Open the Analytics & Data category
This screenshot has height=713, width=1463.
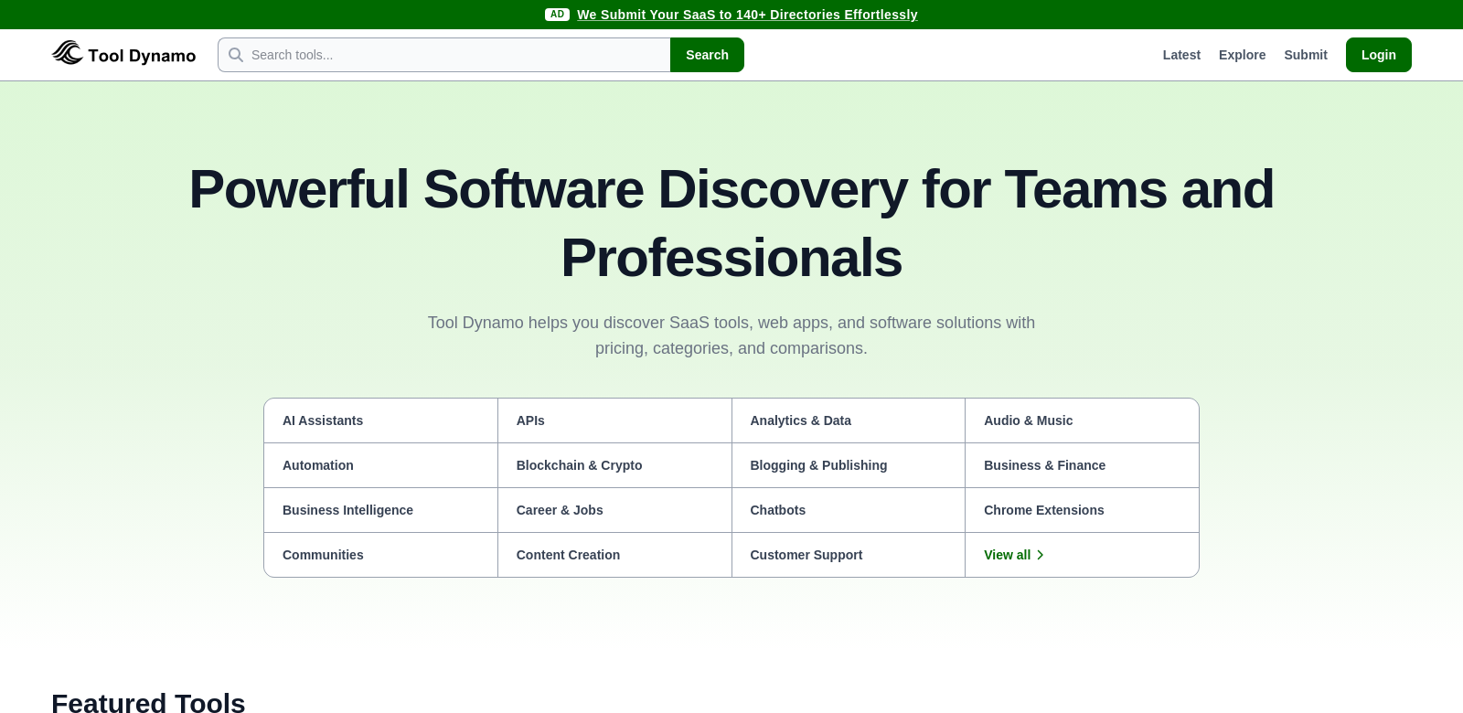pyautogui.click(x=849, y=420)
